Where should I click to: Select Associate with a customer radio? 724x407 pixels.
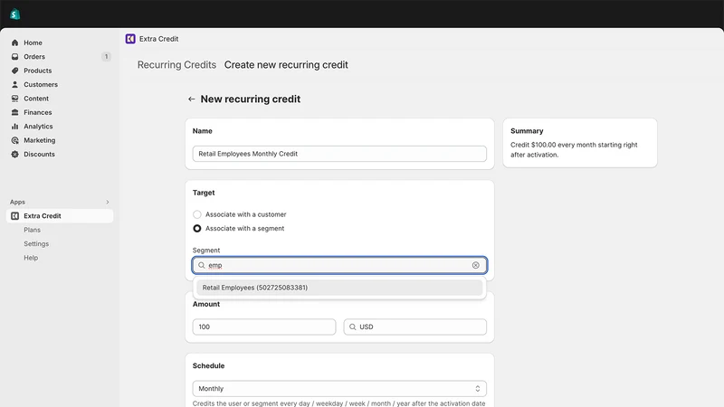[197, 214]
